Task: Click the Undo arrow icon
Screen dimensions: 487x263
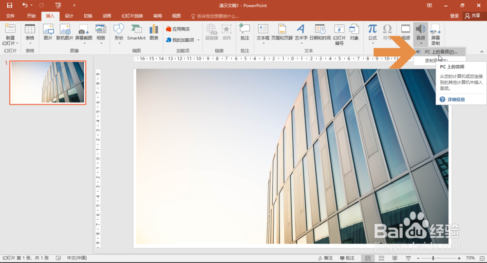Action: point(25,5)
